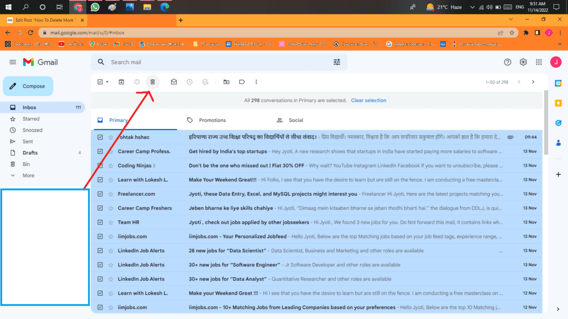
Task: Uncheck the Career Camp Freshers email
Action: click(100, 208)
